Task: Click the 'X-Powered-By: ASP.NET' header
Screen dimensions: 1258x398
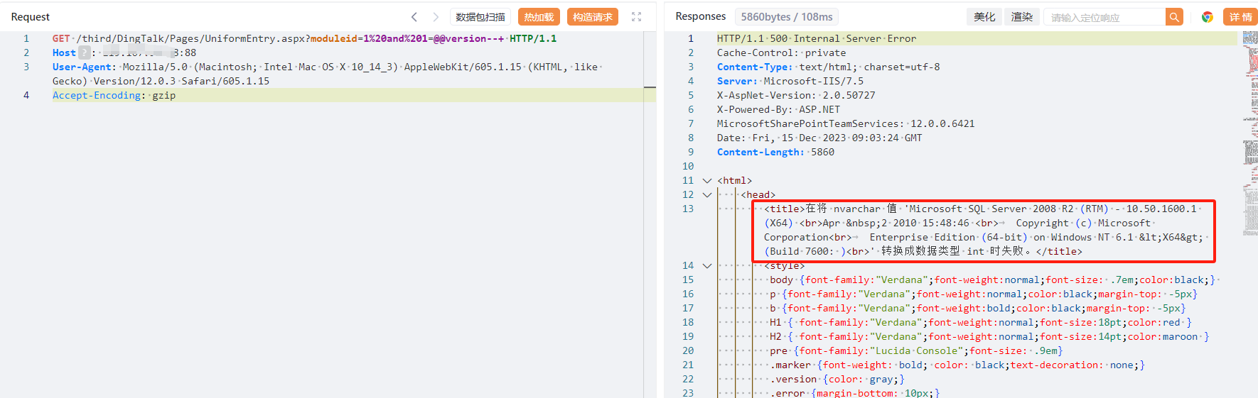Action: [778, 109]
